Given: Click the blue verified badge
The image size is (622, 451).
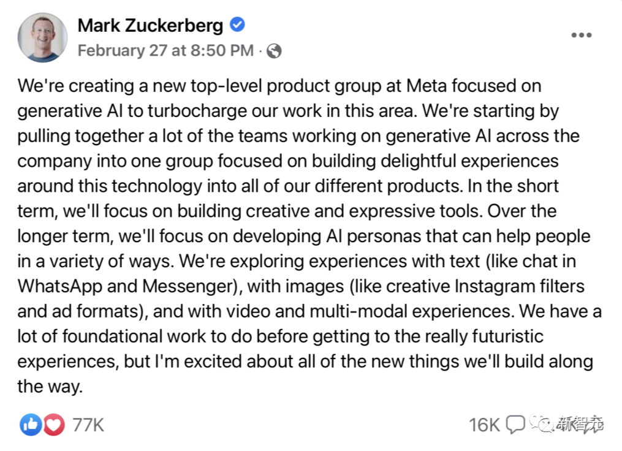Looking at the screenshot, I should (x=238, y=25).
